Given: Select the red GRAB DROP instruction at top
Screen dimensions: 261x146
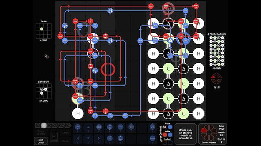Looking at the screenshot, I should [x=166, y=6].
